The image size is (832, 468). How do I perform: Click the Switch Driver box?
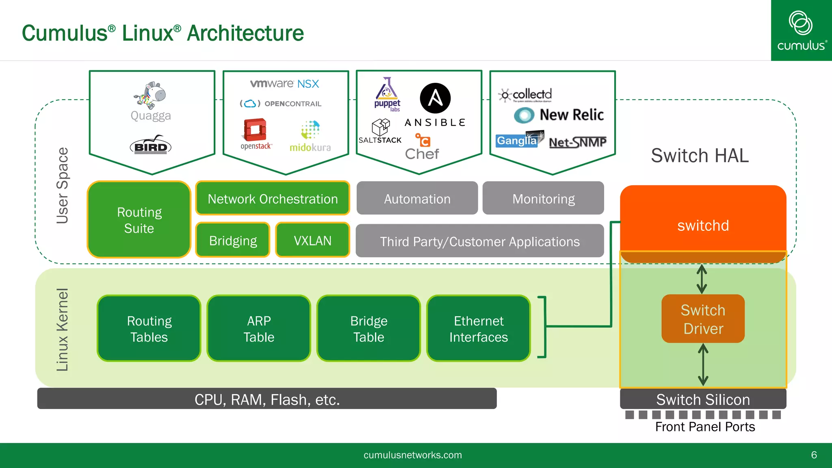pos(703,319)
